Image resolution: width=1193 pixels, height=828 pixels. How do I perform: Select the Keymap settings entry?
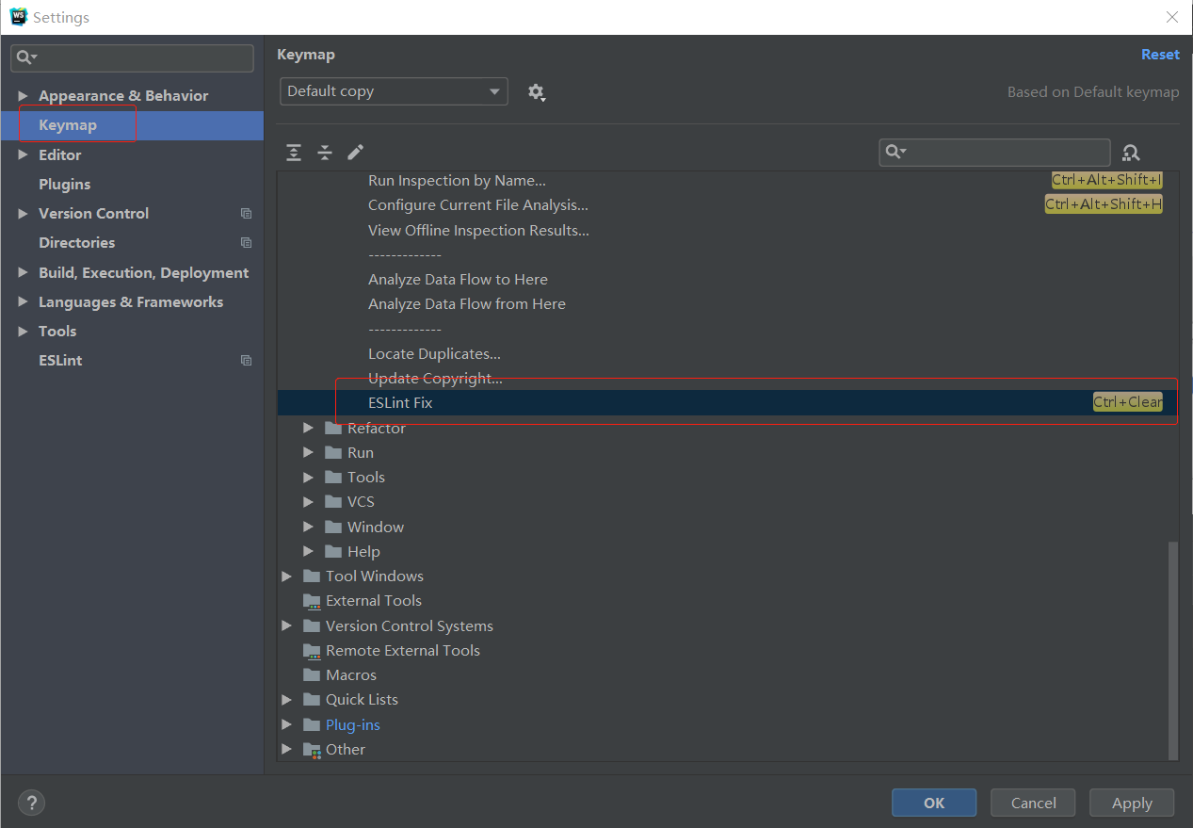click(67, 124)
